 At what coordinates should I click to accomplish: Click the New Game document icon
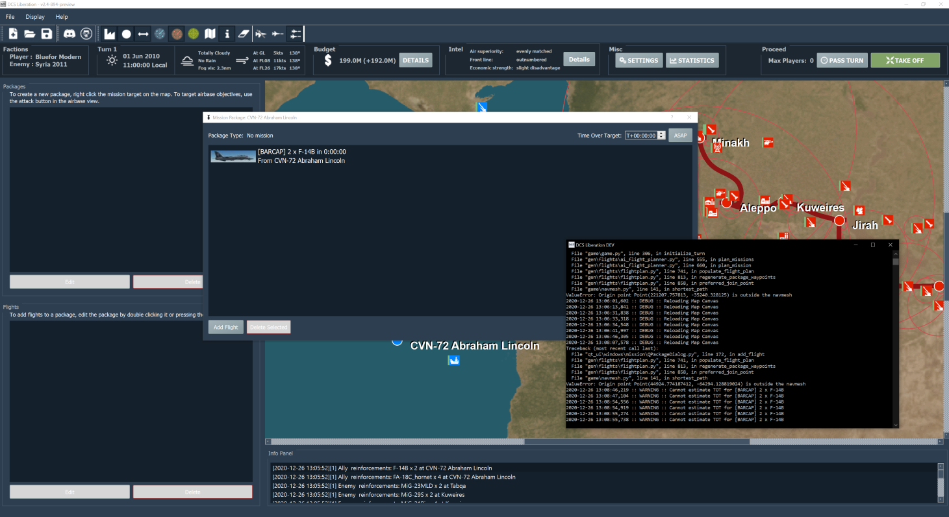13,34
